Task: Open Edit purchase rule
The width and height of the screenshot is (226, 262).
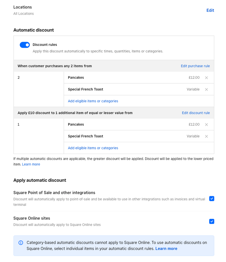Action: pos(195,66)
